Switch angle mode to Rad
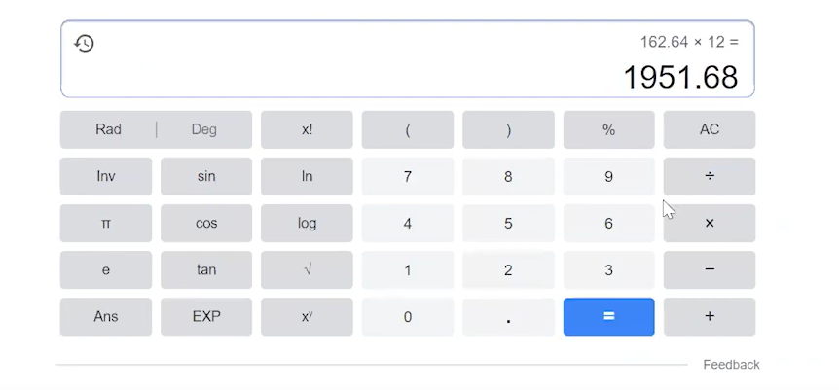Viewport: 839px width, 390px height. click(x=108, y=129)
